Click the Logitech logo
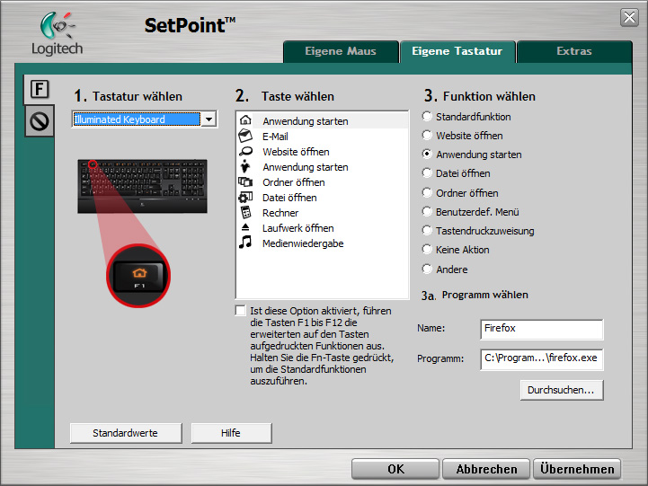The image size is (648, 486). click(x=58, y=34)
